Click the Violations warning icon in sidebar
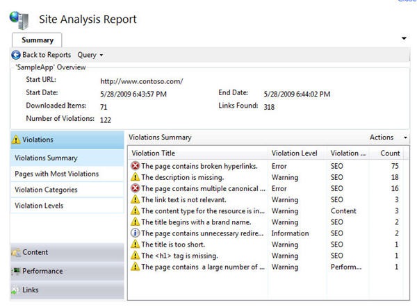This screenshot has width=417, height=307. tap(17, 140)
